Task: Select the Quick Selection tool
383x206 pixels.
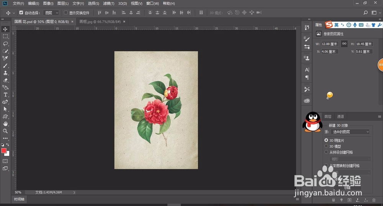Action: point(5,51)
